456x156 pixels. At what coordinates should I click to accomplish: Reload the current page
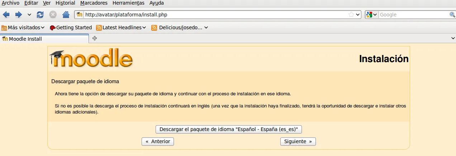40,15
